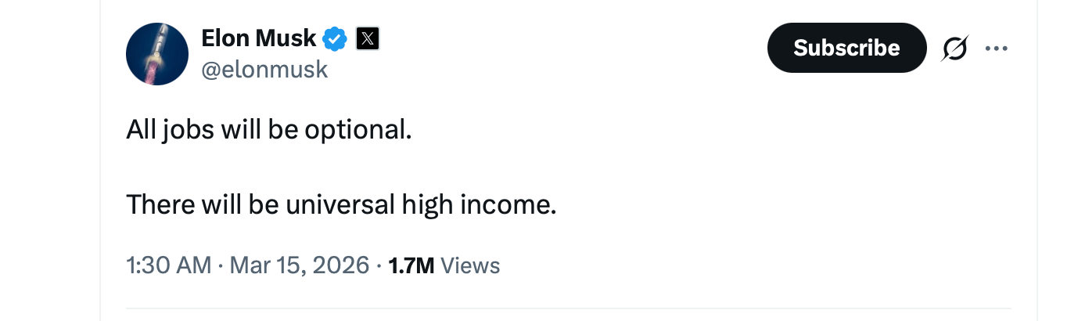Open the three-dot more options menu
Viewport: 1078px width, 321px height.
997,49
